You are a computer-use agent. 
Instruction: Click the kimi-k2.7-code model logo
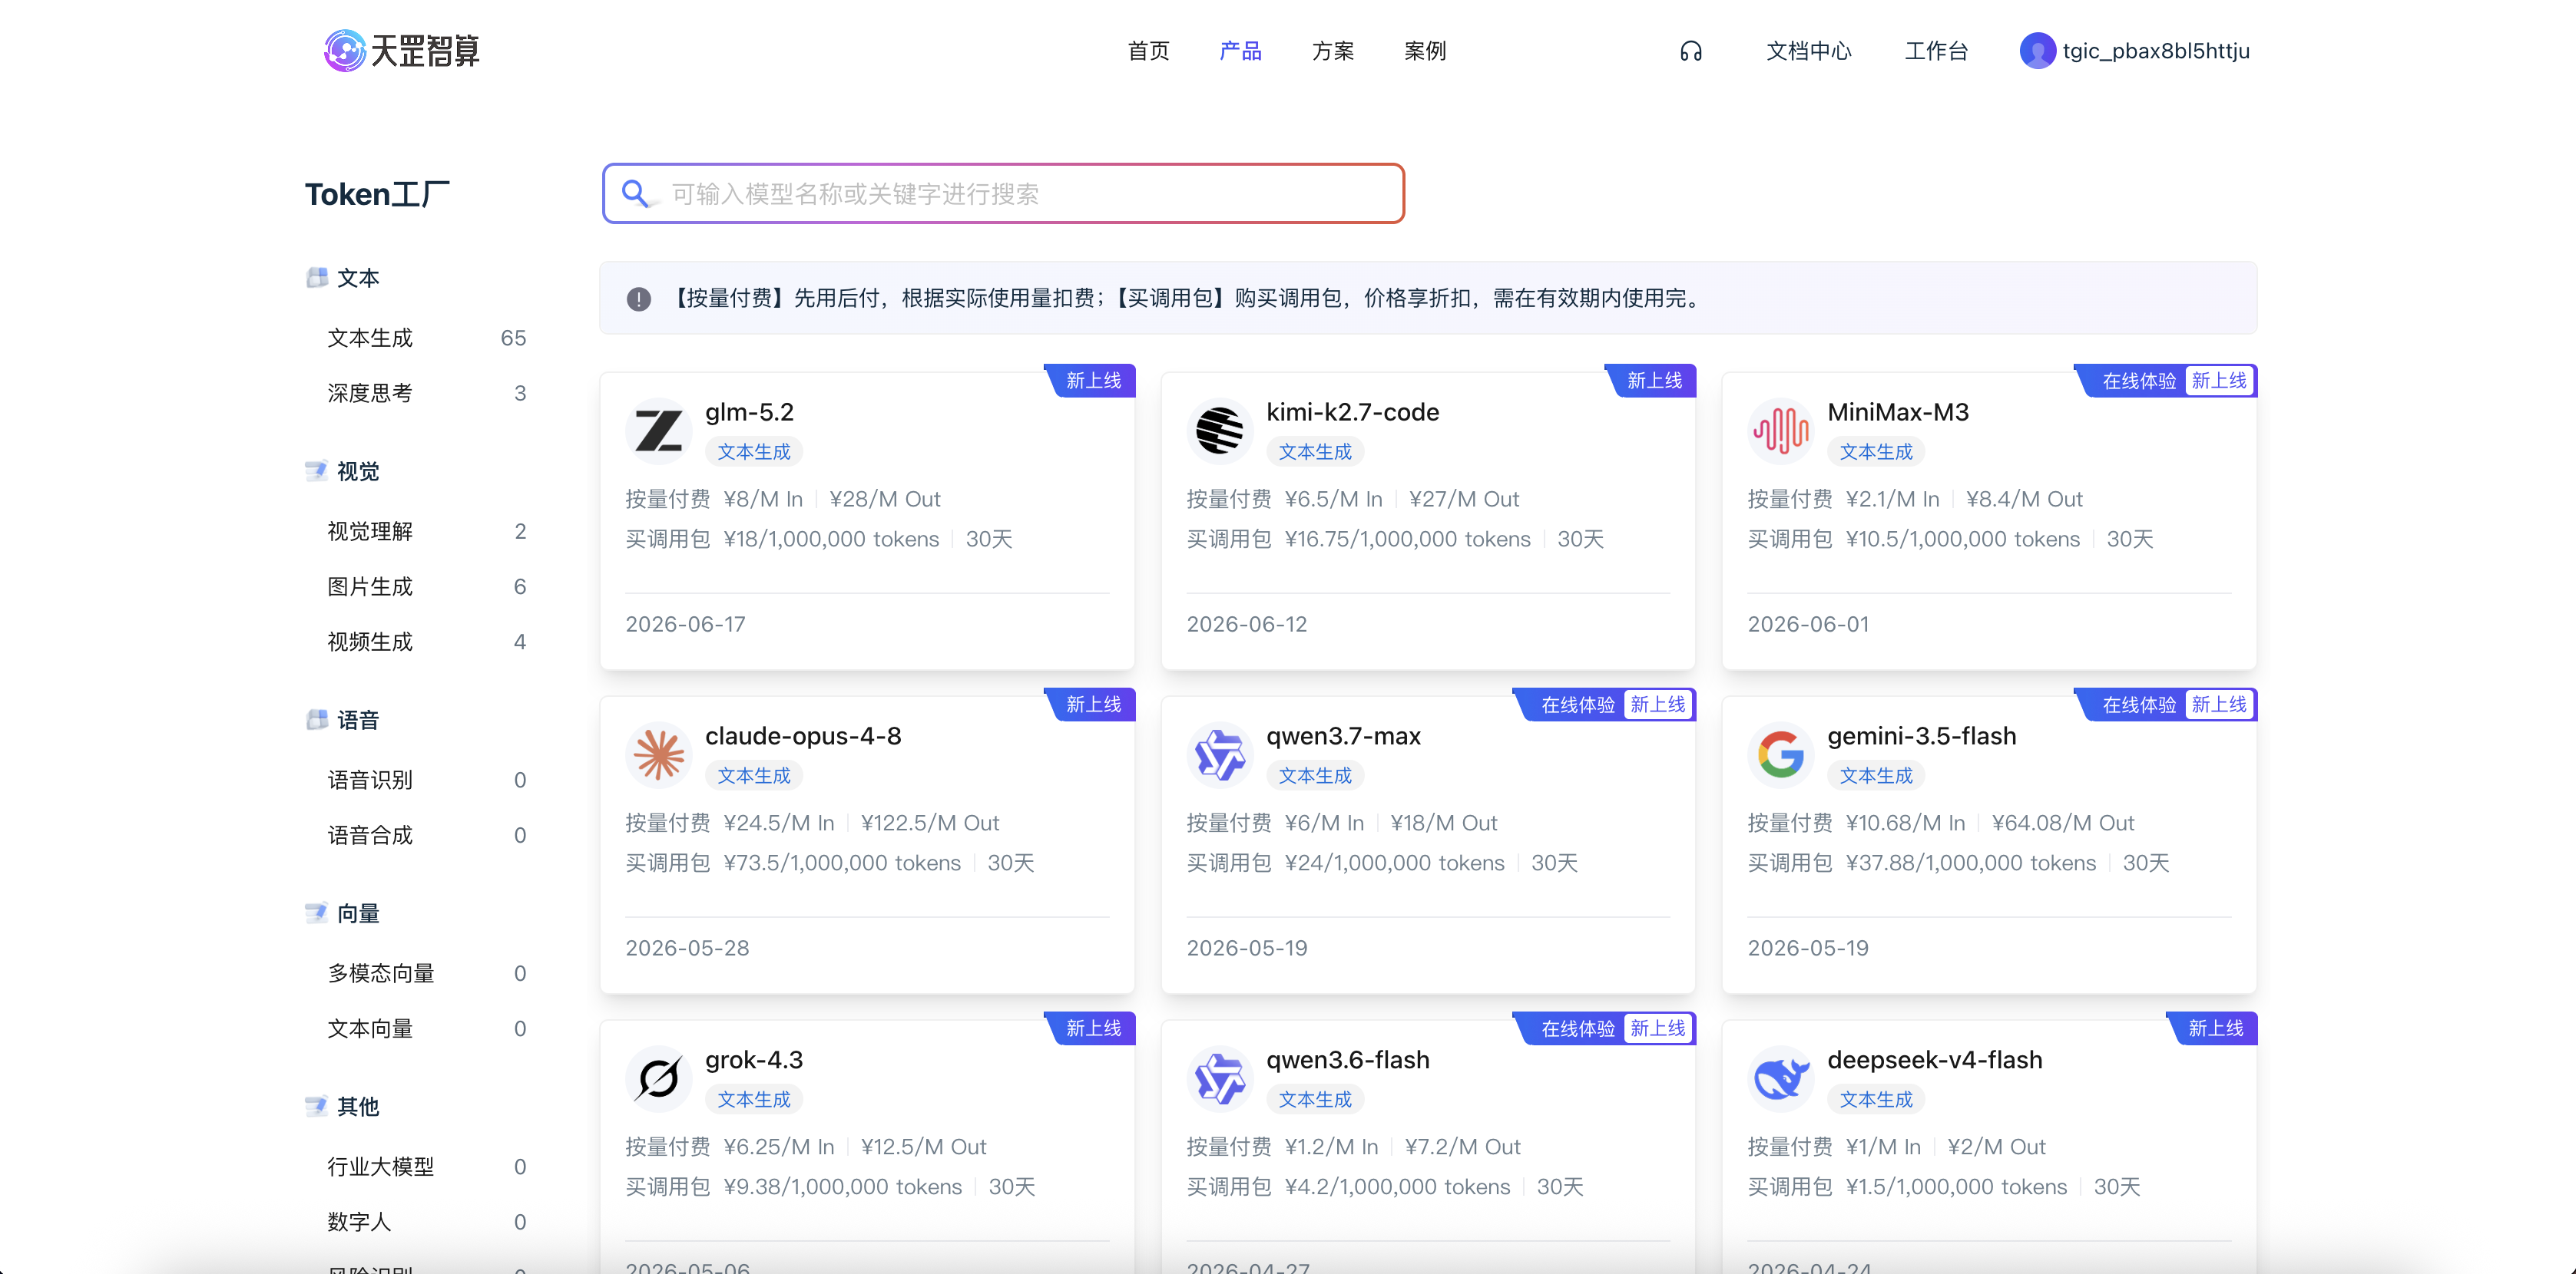tap(1220, 431)
